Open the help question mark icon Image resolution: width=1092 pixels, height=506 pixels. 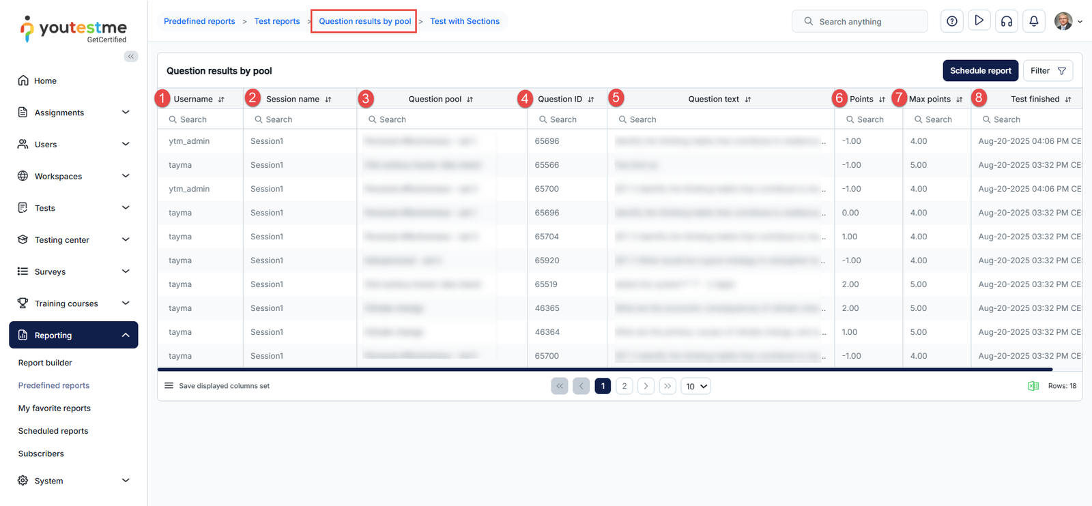pyautogui.click(x=951, y=21)
